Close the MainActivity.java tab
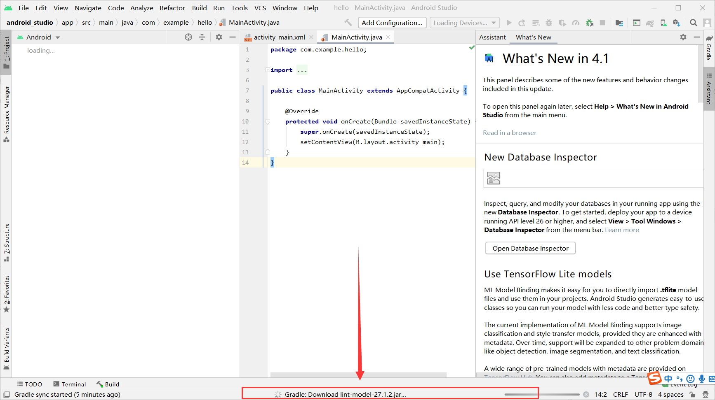Screen dimensions: 715x400 (388, 37)
